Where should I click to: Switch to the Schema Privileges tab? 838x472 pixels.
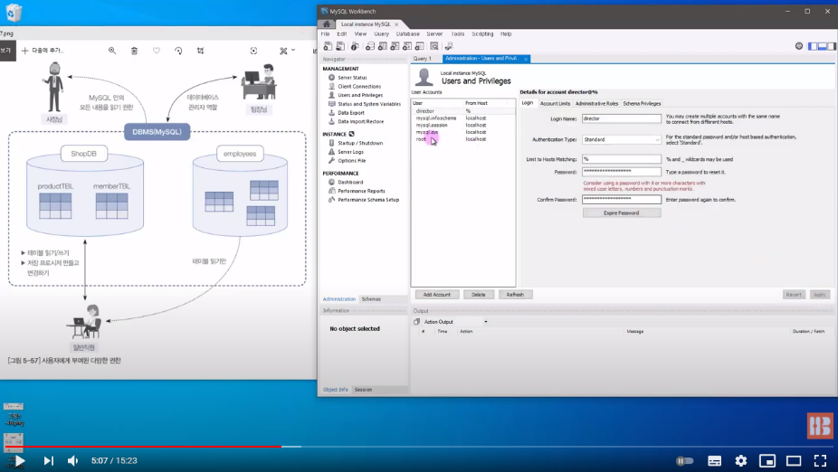642,104
